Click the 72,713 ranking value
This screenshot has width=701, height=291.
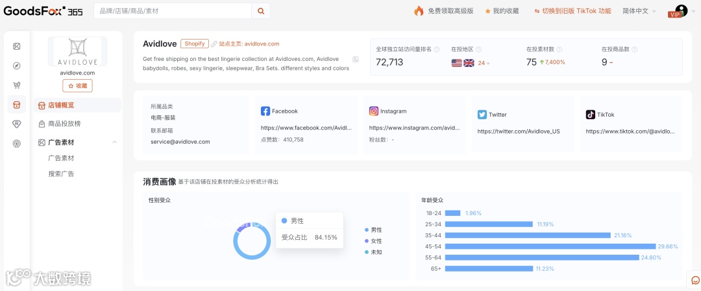(389, 62)
